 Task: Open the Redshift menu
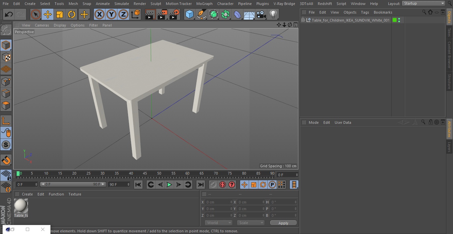coord(325,4)
